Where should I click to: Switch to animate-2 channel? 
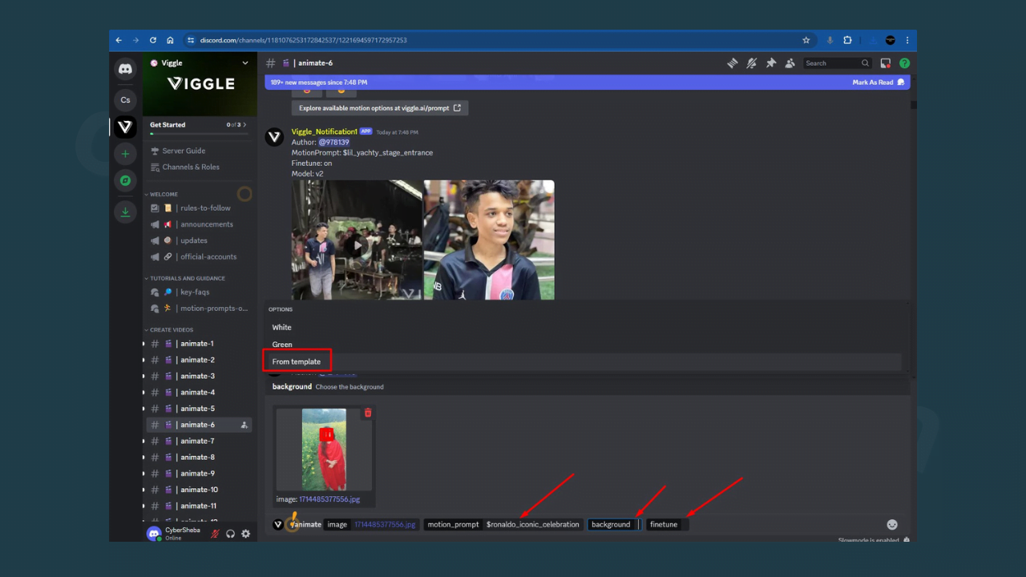(199, 360)
